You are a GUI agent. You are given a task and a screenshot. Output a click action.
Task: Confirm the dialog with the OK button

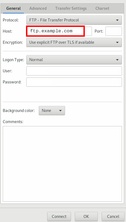86,217
